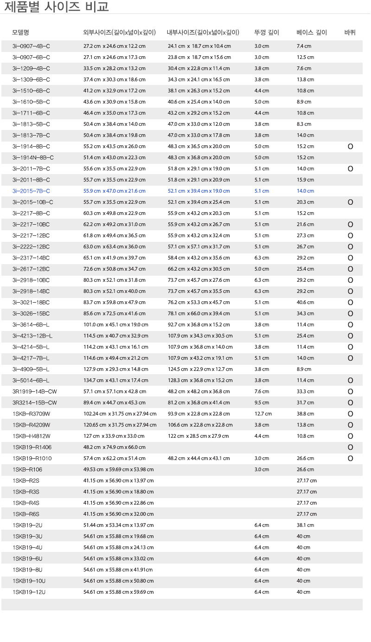Click the 12.7 cm lid depth of 1SKB-R3709W
The width and height of the screenshot is (371, 642).
[x=263, y=414]
